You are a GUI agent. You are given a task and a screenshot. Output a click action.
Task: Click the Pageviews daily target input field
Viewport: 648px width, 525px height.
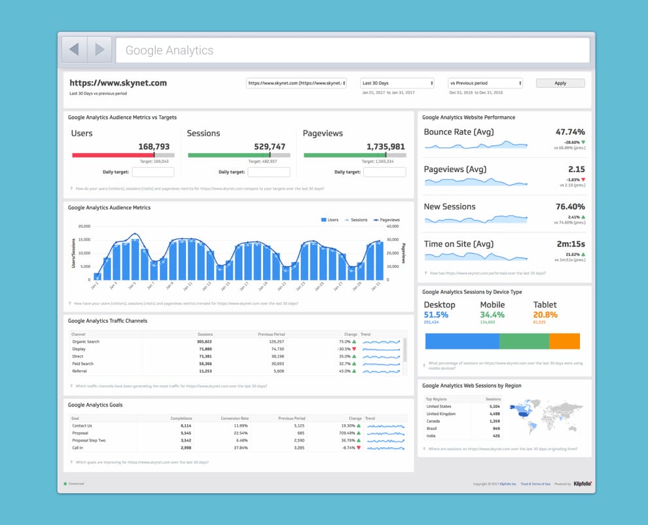point(385,172)
